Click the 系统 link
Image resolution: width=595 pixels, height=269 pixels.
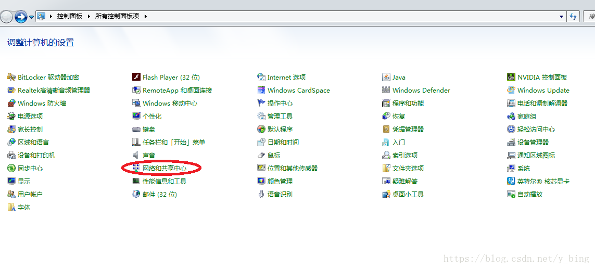[524, 168]
